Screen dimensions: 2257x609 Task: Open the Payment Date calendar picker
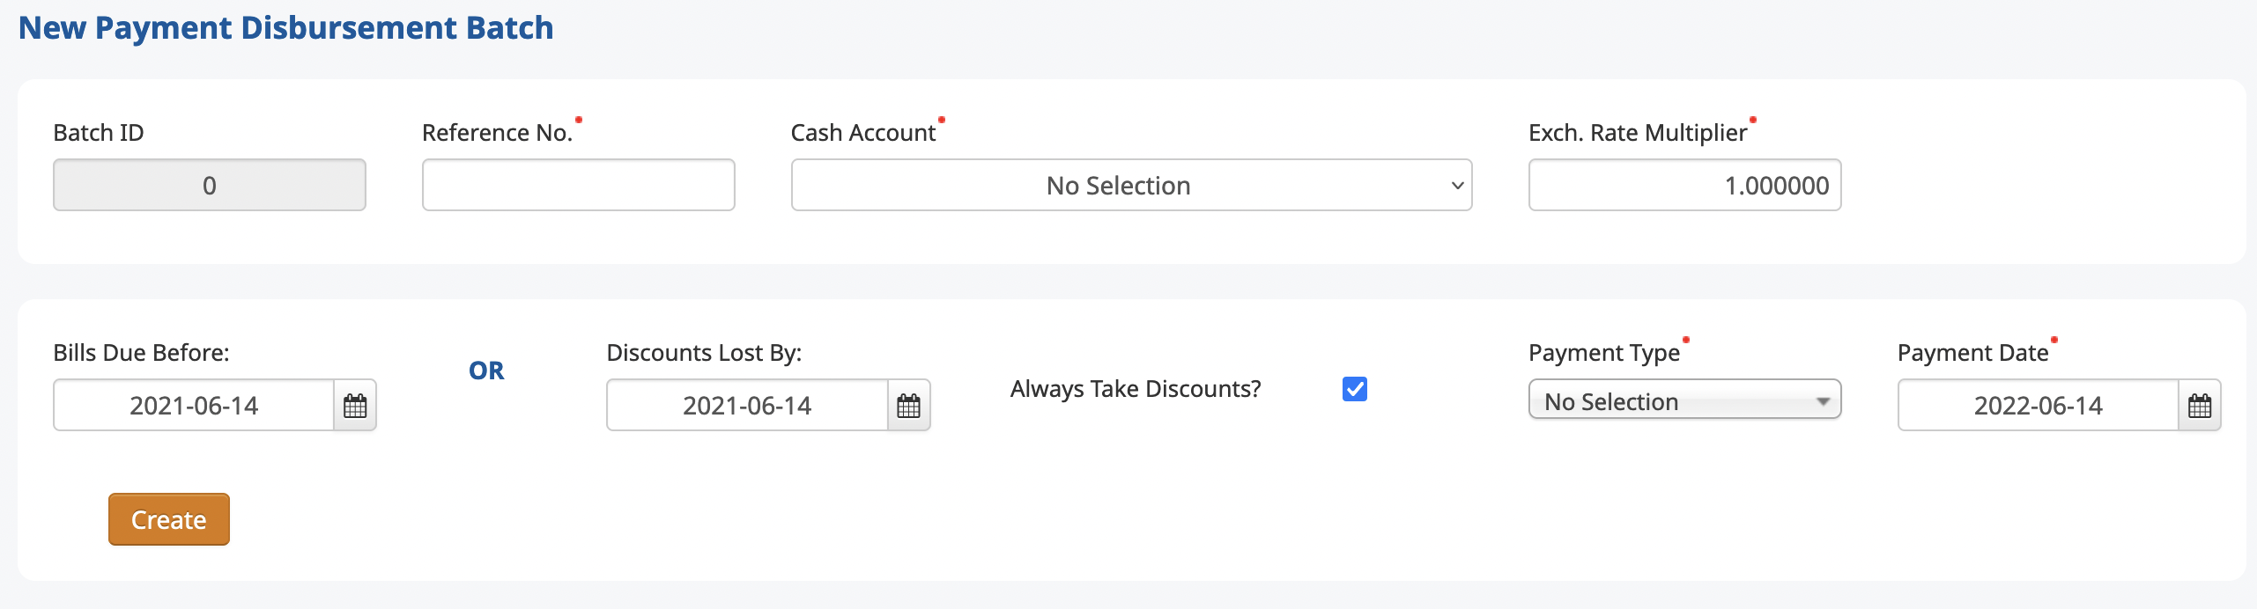tap(2199, 406)
